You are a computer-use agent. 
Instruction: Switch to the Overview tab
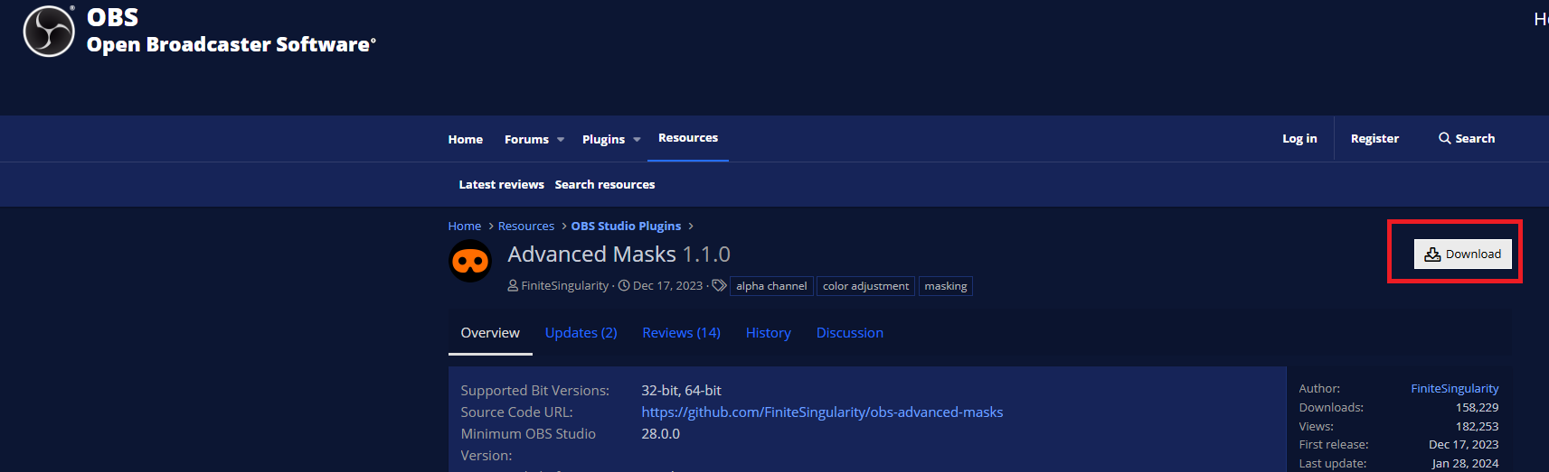tap(490, 333)
